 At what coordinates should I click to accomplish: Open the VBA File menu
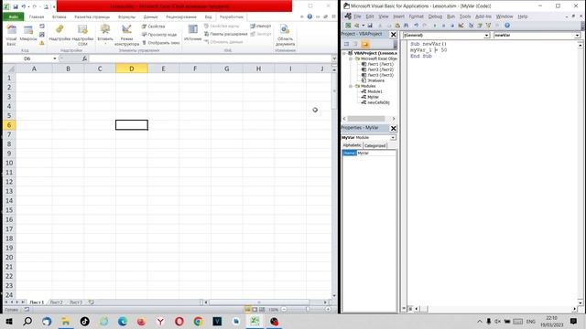click(x=357, y=16)
